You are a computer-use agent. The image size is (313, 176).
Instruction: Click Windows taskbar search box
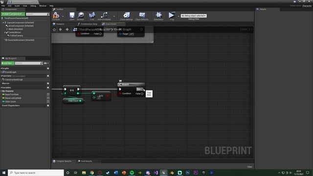(x=36, y=173)
